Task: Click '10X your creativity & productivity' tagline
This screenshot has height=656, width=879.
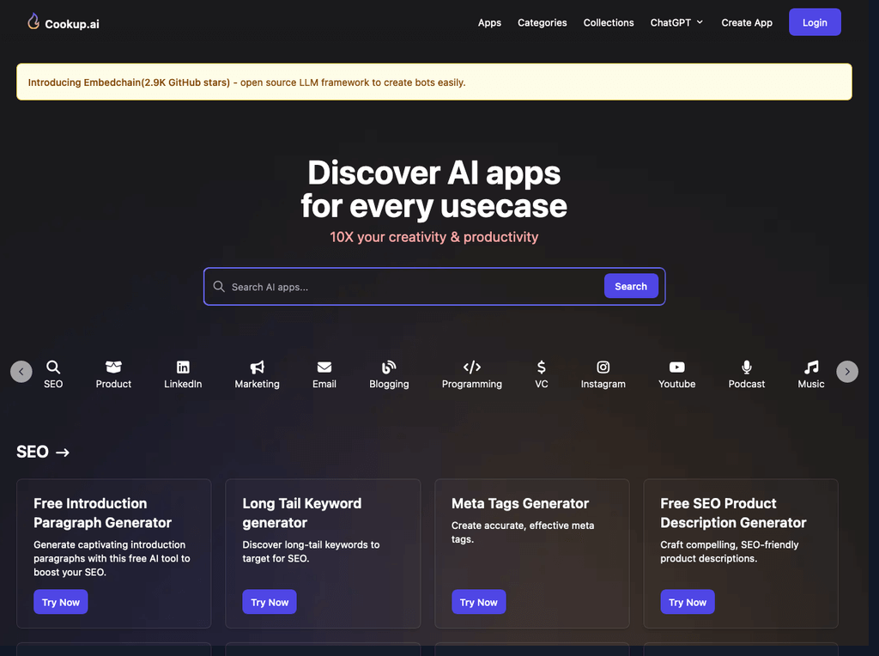Action: click(433, 237)
